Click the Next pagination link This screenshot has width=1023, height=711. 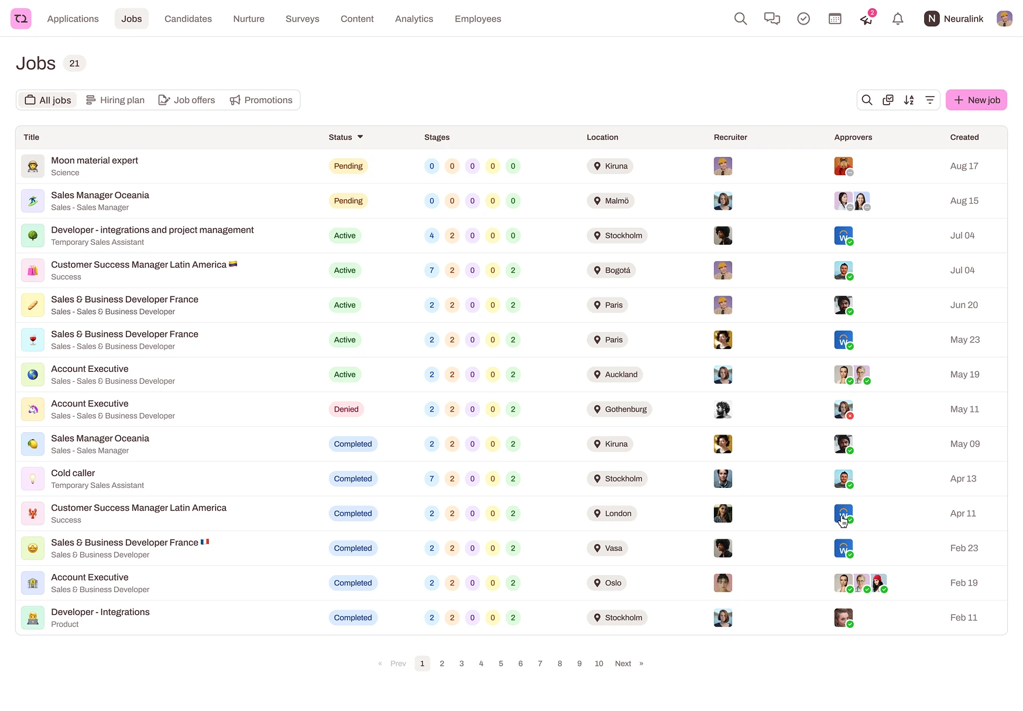pos(623,664)
